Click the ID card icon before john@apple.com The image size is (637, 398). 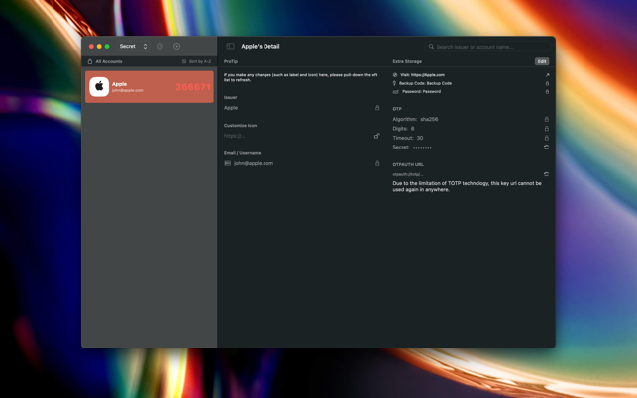pyautogui.click(x=228, y=163)
